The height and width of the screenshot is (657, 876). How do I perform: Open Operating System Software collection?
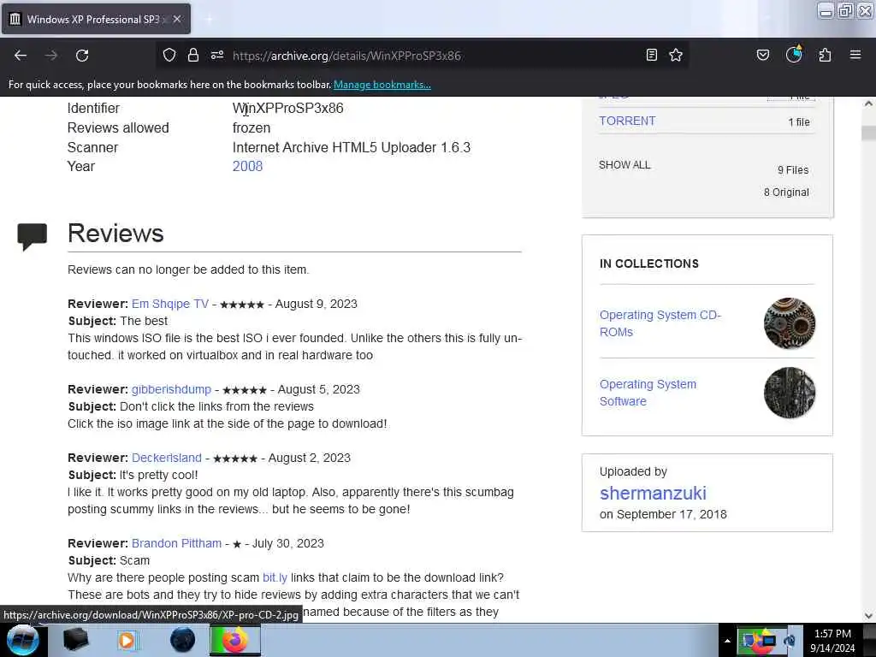[x=648, y=393]
